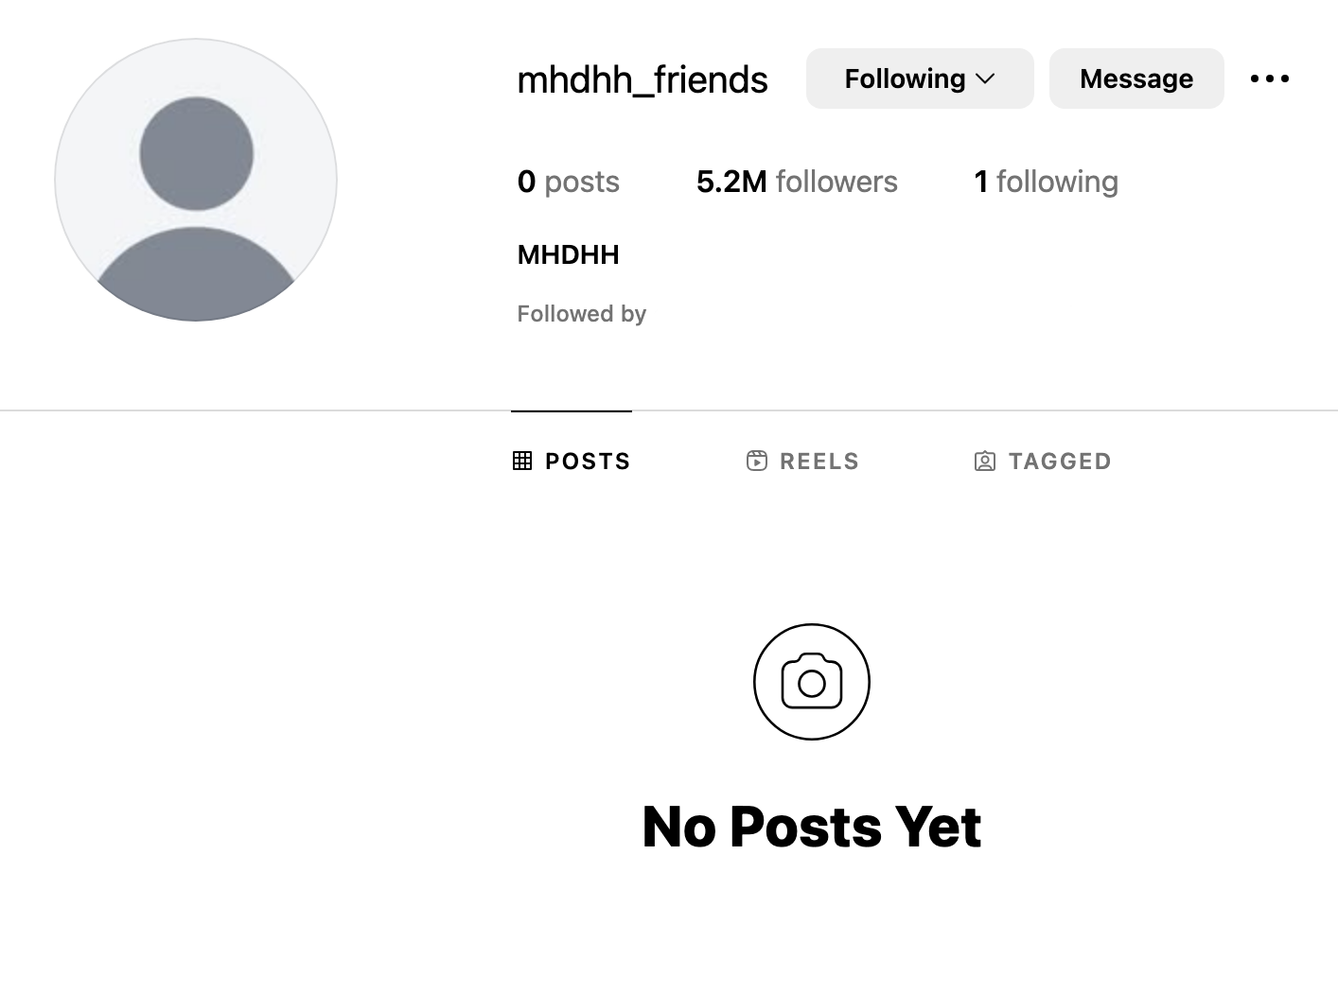View the 1 following list
Screen dimensions: 1338x994
point(1046,182)
